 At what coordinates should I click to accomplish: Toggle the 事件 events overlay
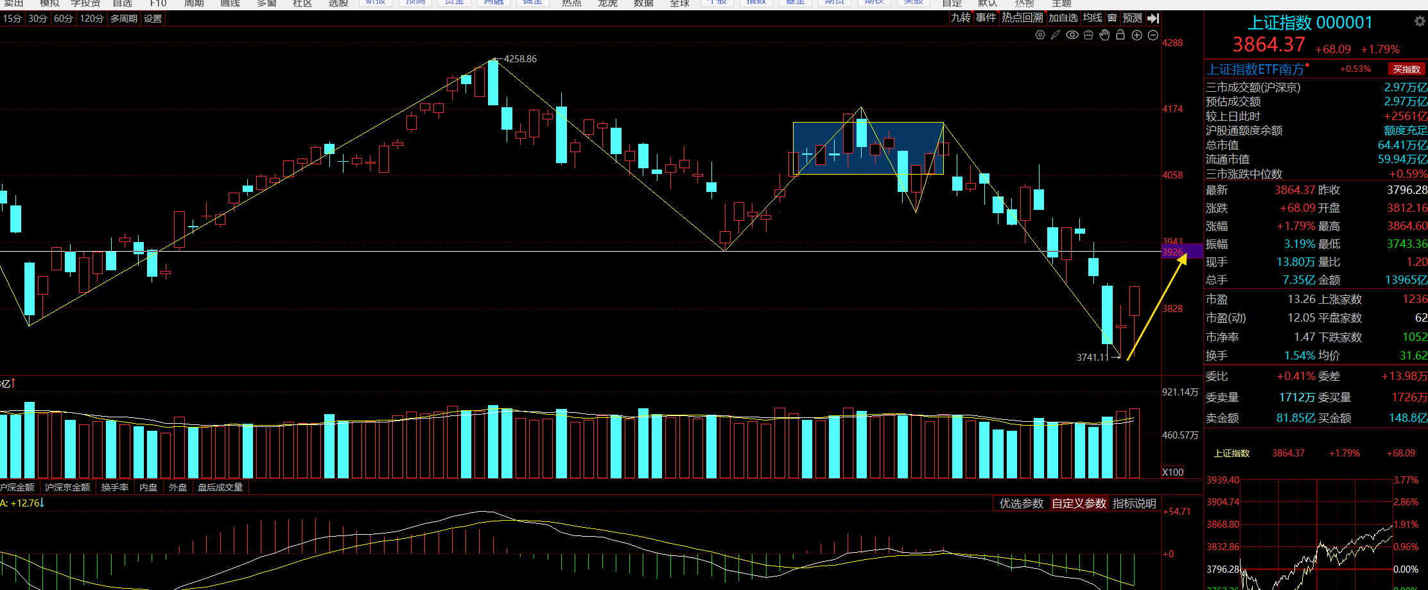click(x=986, y=18)
